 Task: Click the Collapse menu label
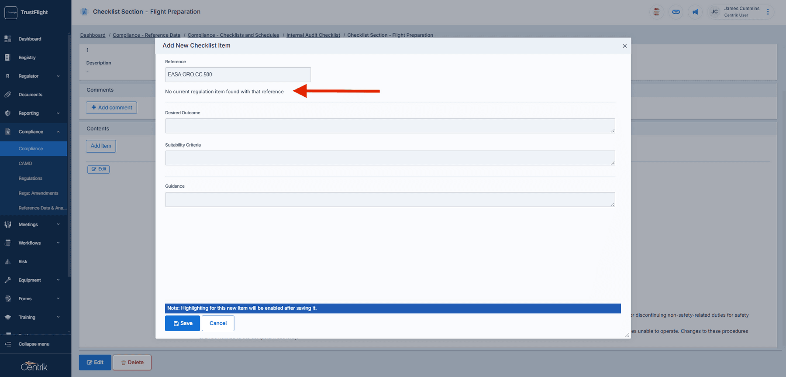point(34,344)
